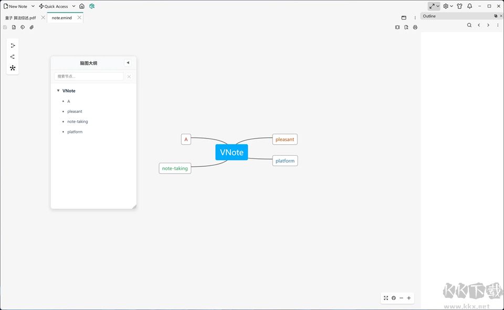Toggle the expand content area button
Image resolution: width=504 pixels, height=310 pixels.
click(432, 6)
